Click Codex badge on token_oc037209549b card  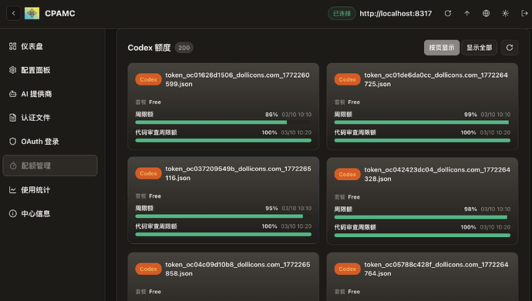coord(148,173)
